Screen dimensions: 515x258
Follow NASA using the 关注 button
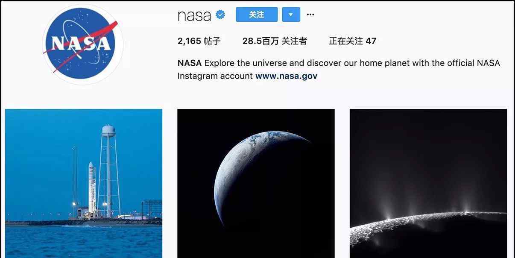[x=257, y=15]
